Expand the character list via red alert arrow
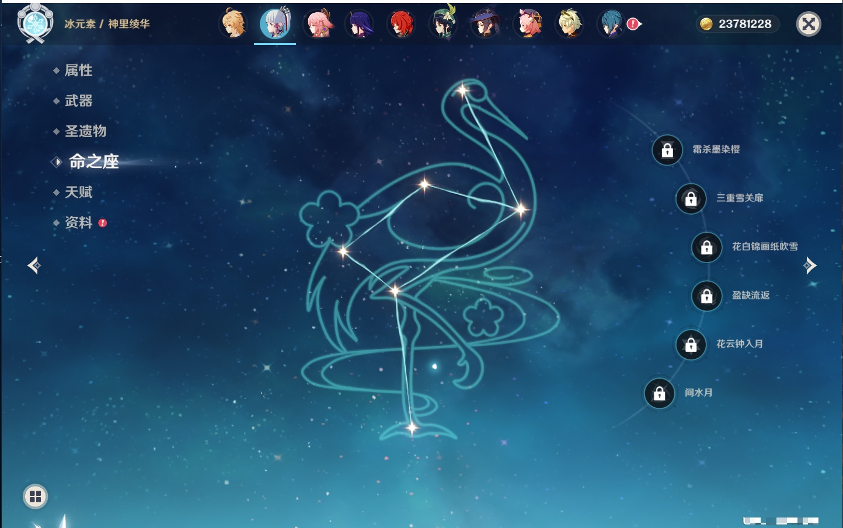843x528 pixels. (x=634, y=24)
